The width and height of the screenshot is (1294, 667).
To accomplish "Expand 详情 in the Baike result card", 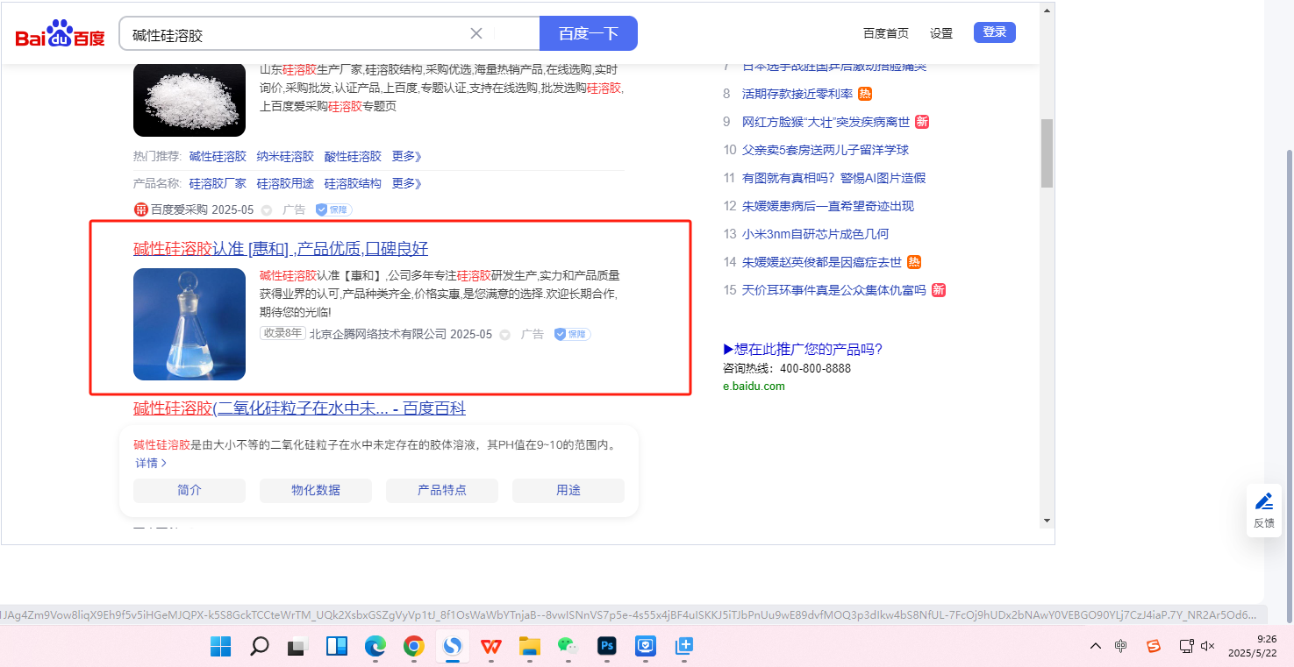I will (150, 463).
